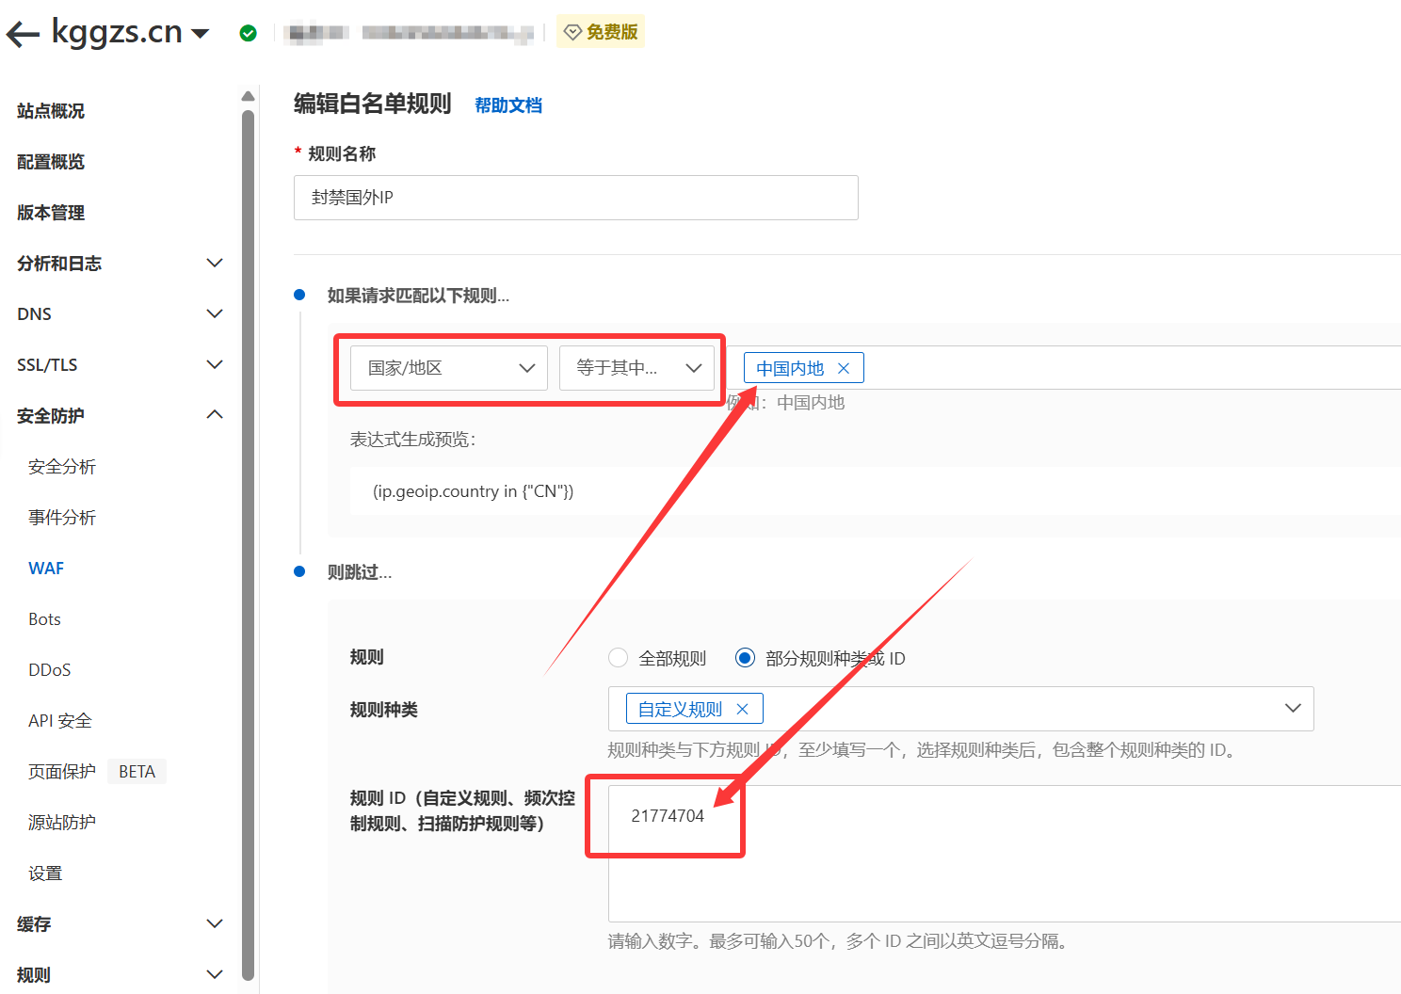Remove the 自定义规则 tag with its X icon
The image size is (1401, 994).
[743, 708]
